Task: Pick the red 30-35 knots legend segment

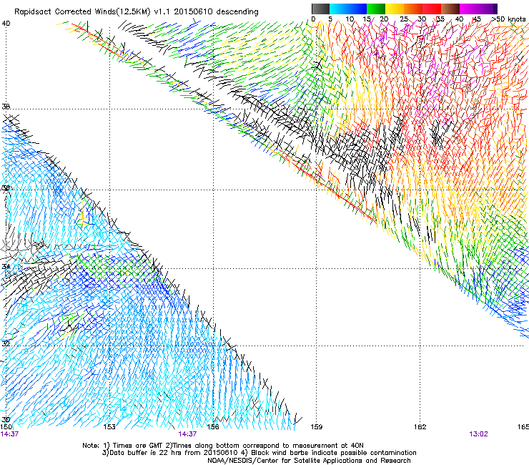Action: (432, 9)
